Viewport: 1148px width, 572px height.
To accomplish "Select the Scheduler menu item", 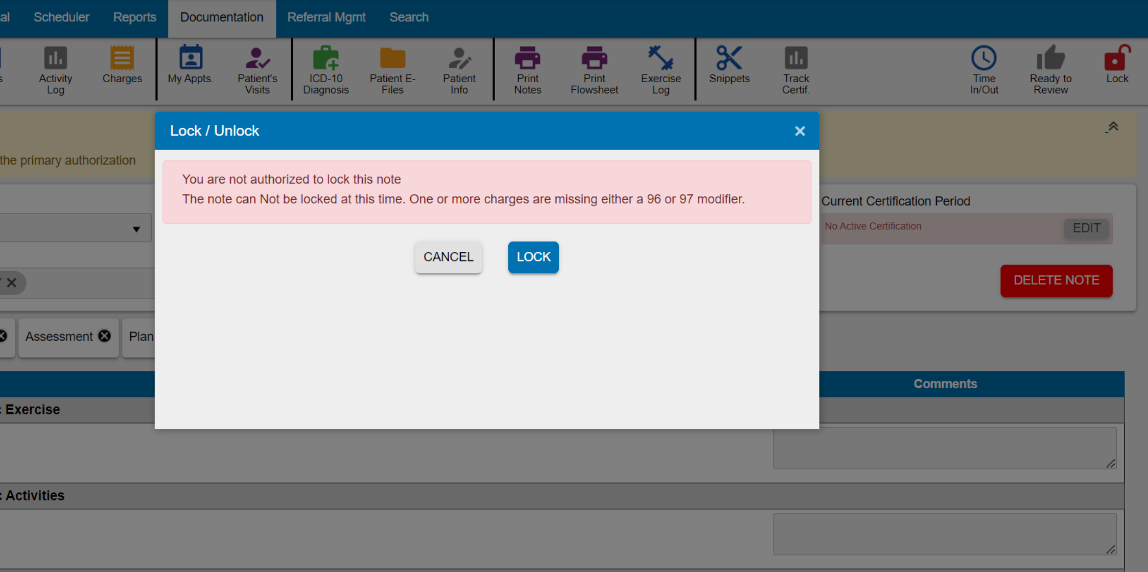I will pyautogui.click(x=61, y=17).
